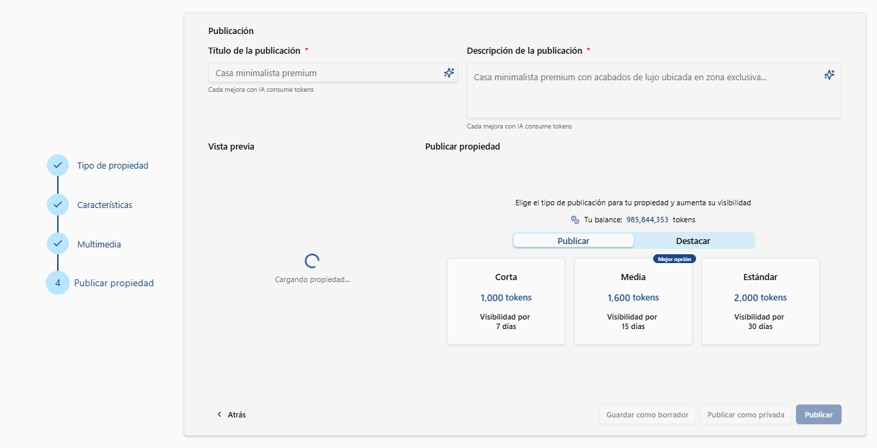Click the Atrás back chevron arrow

(219, 415)
